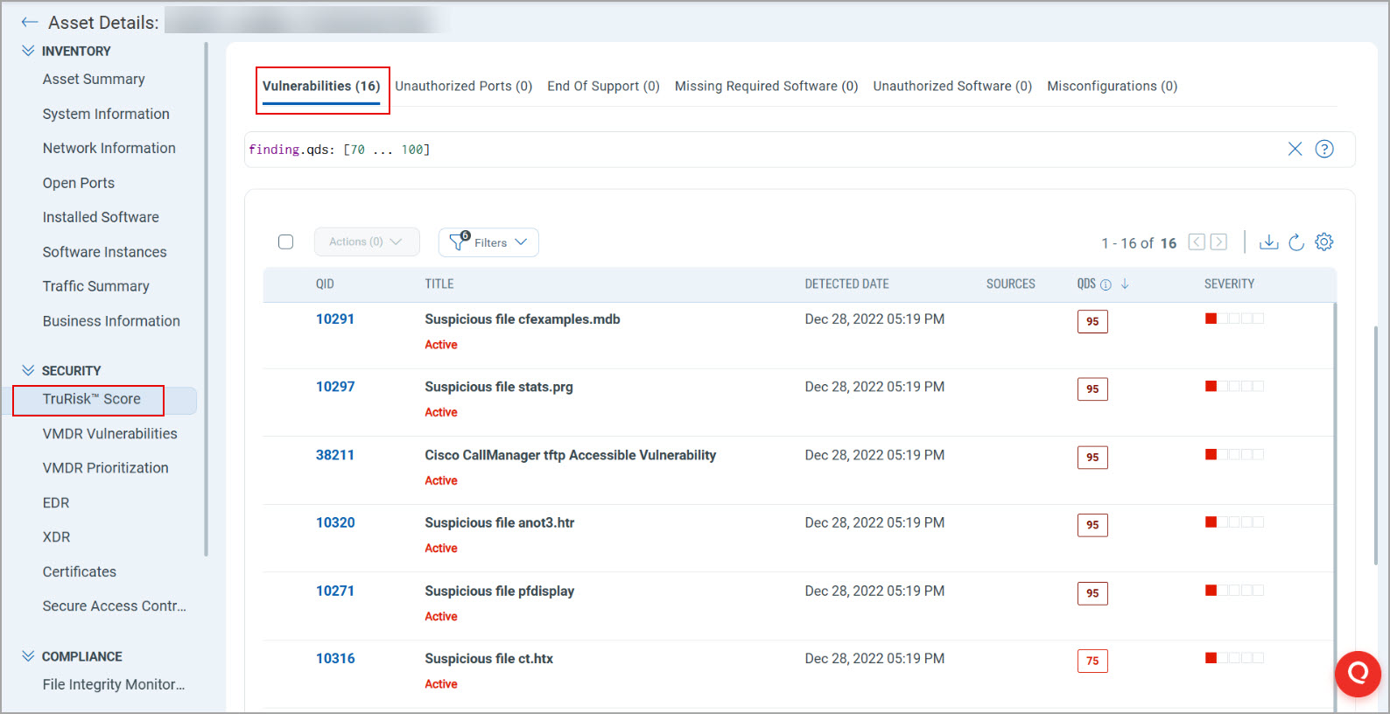The height and width of the screenshot is (714, 1390).
Task: Sort by QDS descending arrow
Action: [x=1125, y=284]
